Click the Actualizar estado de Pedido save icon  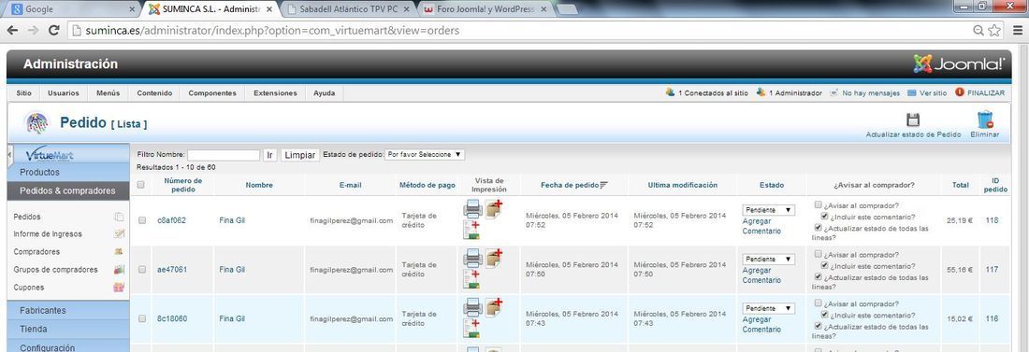(912, 120)
